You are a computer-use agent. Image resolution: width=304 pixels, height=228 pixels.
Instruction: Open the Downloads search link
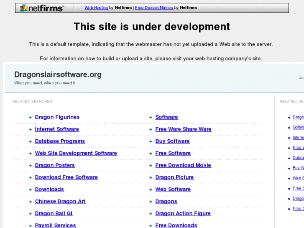click(x=49, y=190)
